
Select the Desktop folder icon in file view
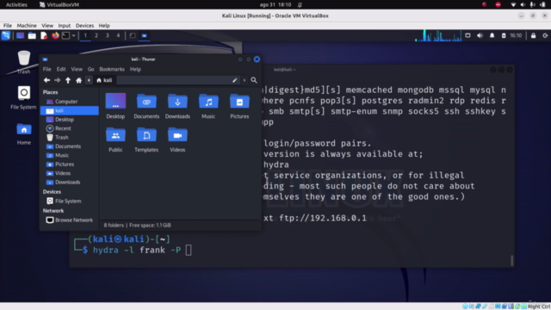[115, 106]
